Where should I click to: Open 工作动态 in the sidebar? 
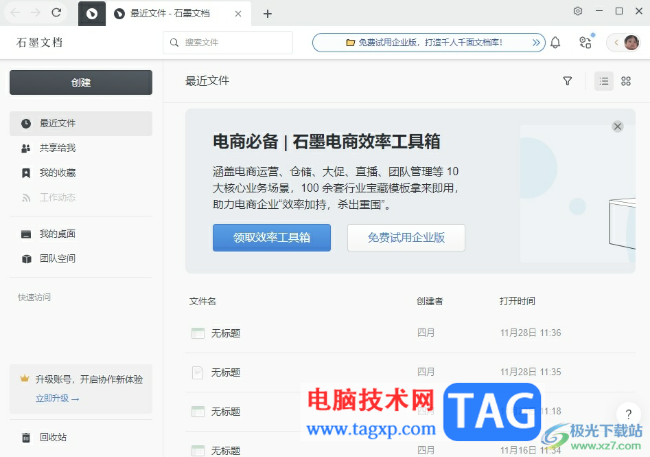point(81,198)
